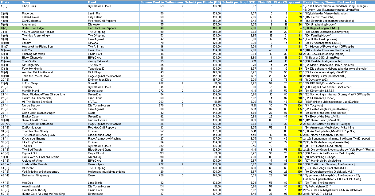Select the Toxicity song cell
The height and width of the screenshot is (196, 375).
(54, 146)
